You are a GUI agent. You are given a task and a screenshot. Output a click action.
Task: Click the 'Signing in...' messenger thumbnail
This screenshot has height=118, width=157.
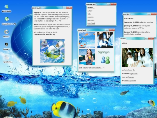(105, 57)
